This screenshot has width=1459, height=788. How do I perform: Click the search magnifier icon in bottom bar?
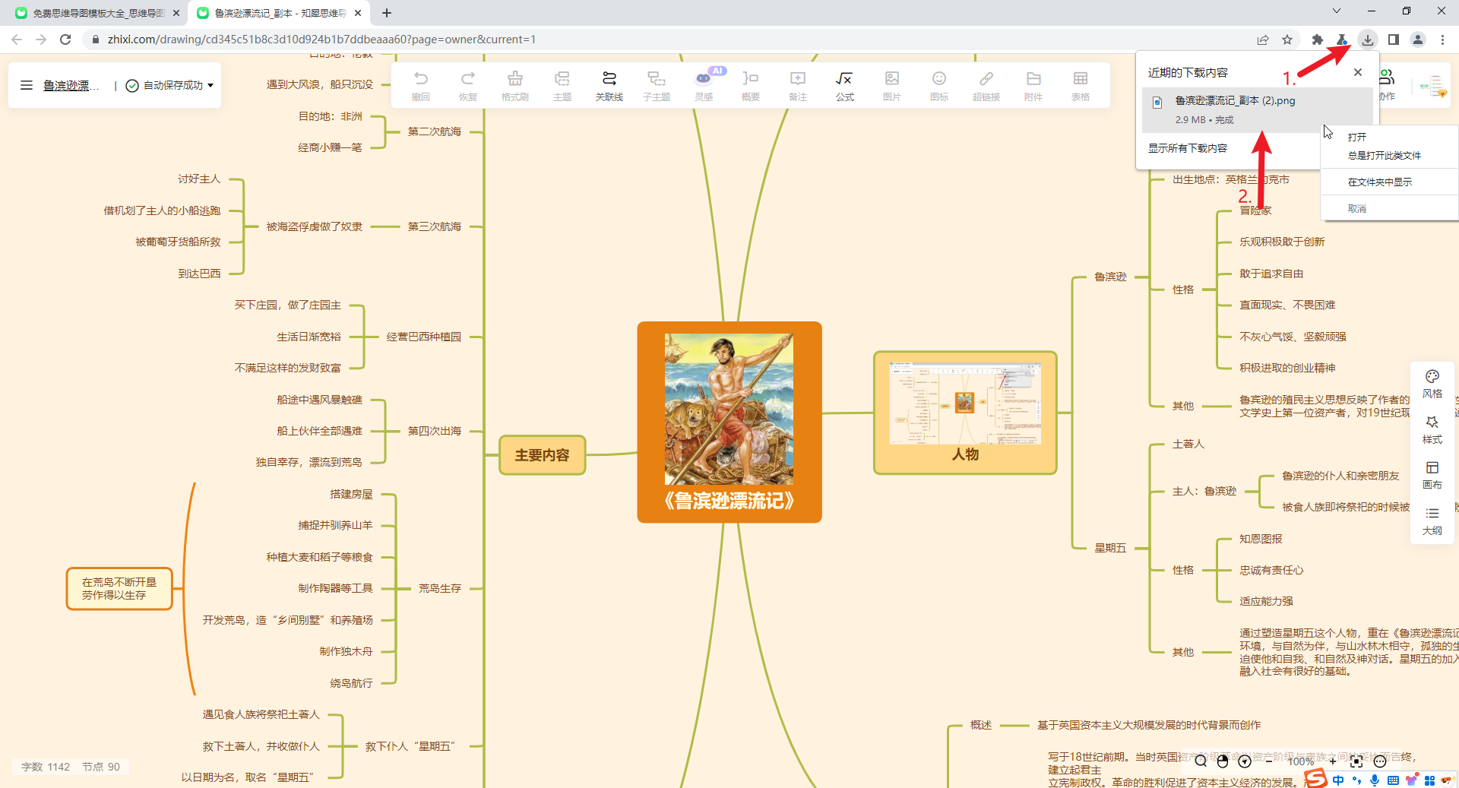(1201, 761)
